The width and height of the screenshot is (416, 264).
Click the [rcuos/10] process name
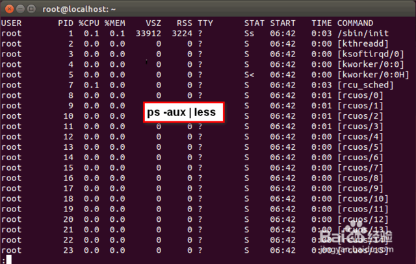click(x=363, y=199)
